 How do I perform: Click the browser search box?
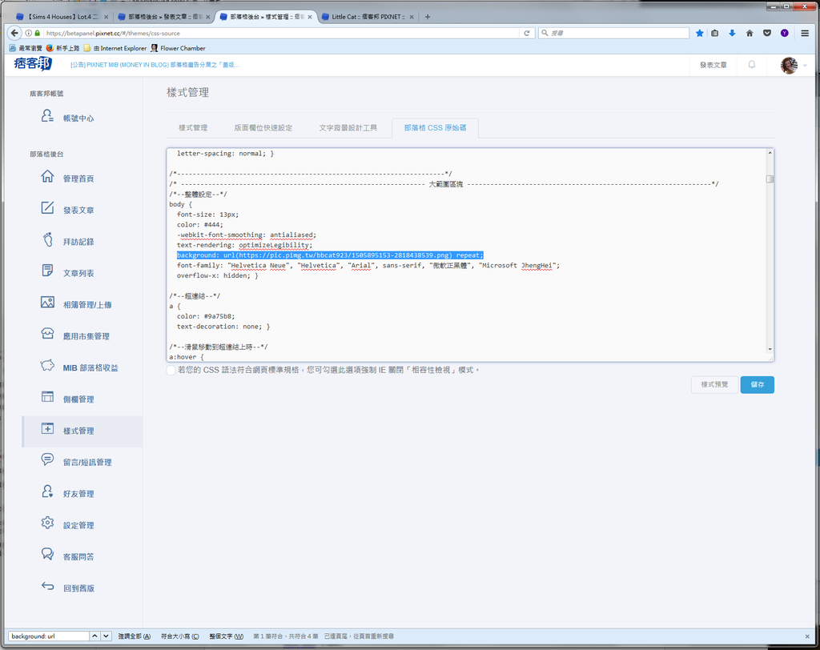click(x=614, y=33)
